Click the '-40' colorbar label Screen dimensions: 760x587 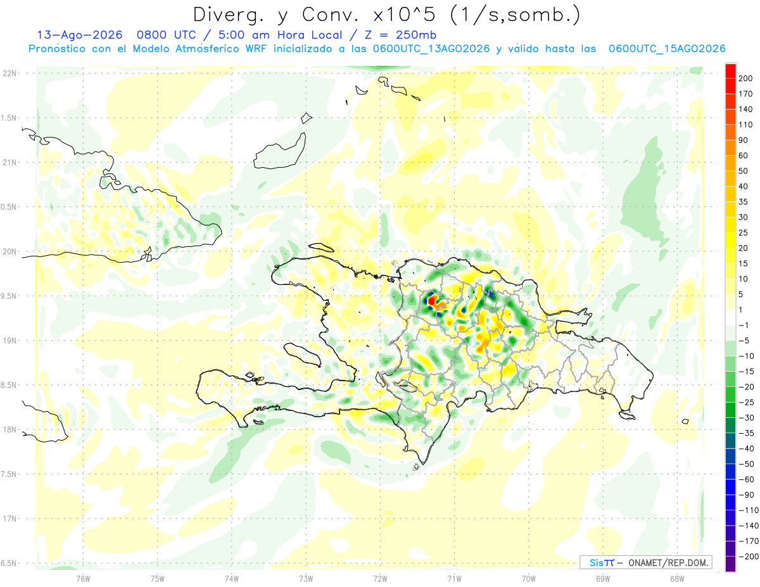(747, 448)
